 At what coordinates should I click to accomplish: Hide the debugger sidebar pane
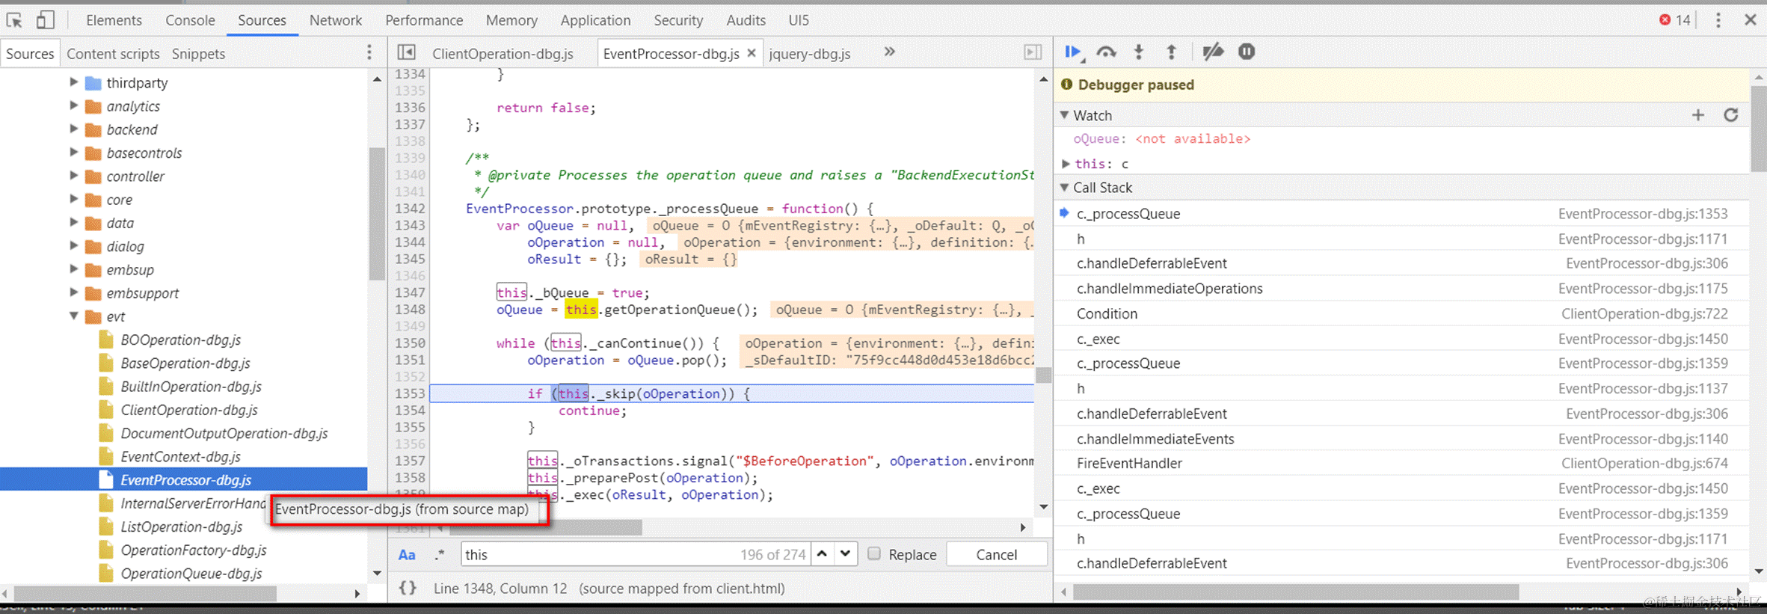[x=1033, y=52]
